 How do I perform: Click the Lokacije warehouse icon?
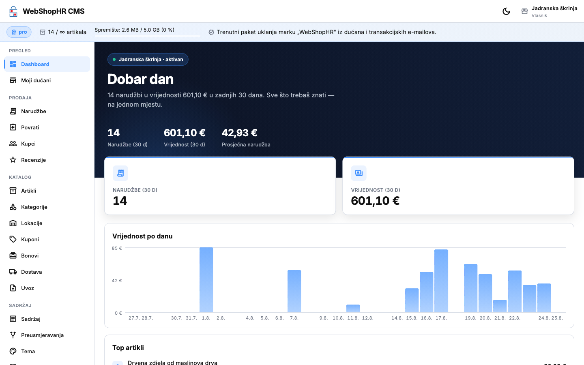tap(13, 223)
